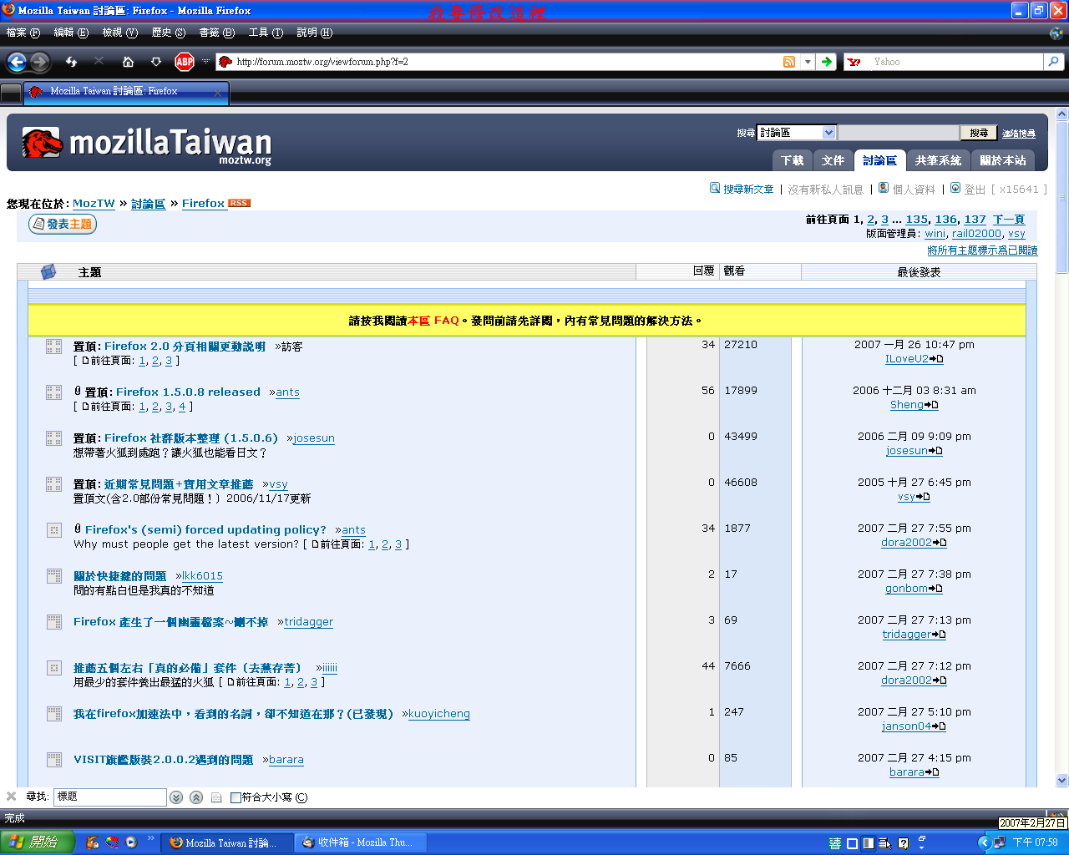Click the Reload page icon
This screenshot has width=1069, height=855.
(71, 62)
